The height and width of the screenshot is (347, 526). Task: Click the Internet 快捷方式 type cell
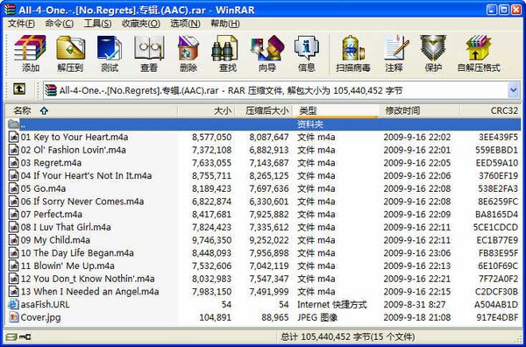pos(332,304)
